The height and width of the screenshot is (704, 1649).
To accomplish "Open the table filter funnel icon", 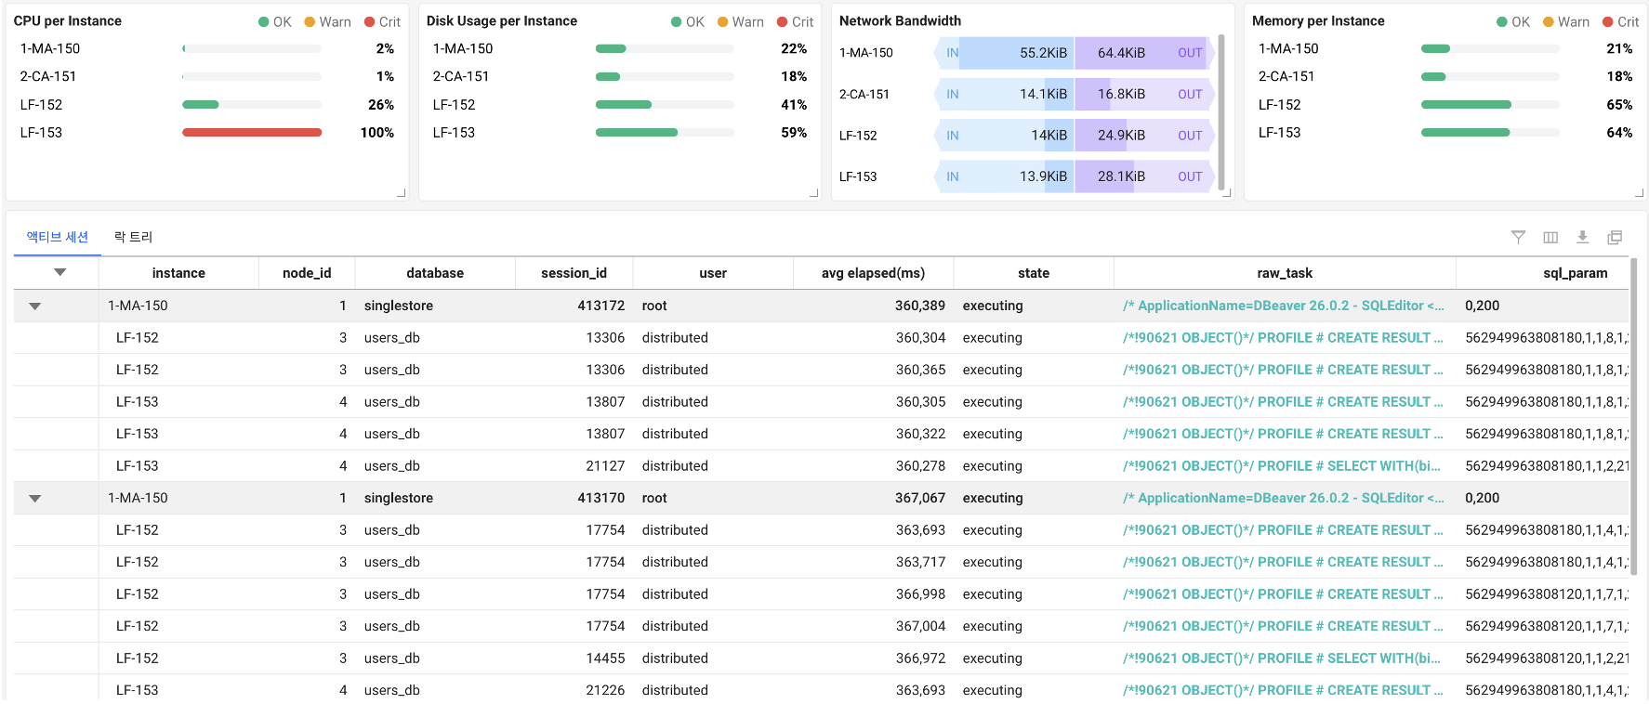I will click(1518, 238).
